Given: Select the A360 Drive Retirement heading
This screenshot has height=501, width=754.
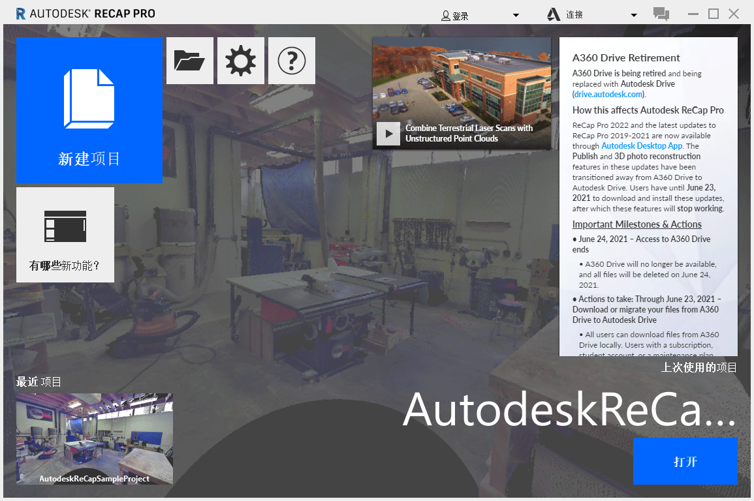Looking at the screenshot, I should (626, 57).
